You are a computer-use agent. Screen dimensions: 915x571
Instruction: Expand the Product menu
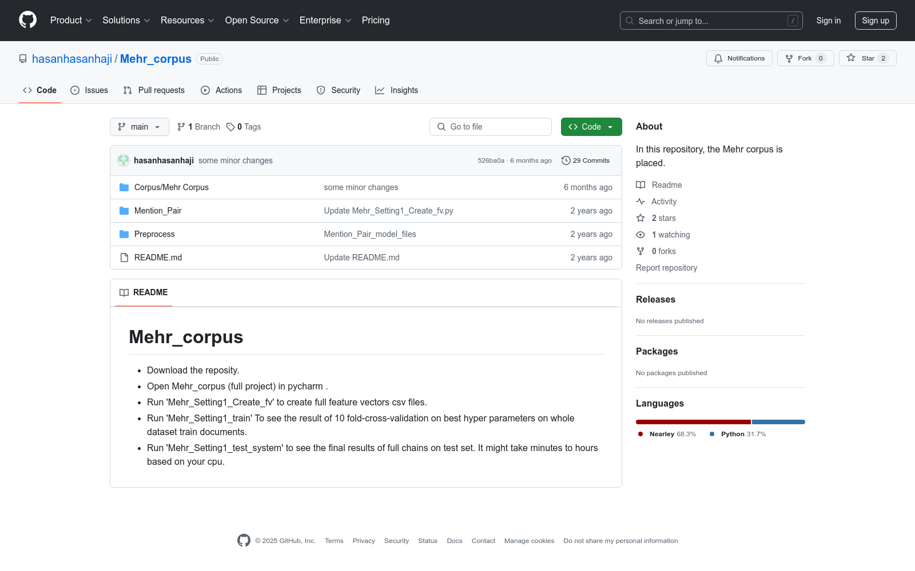pyautogui.click(x=71, y=20)
